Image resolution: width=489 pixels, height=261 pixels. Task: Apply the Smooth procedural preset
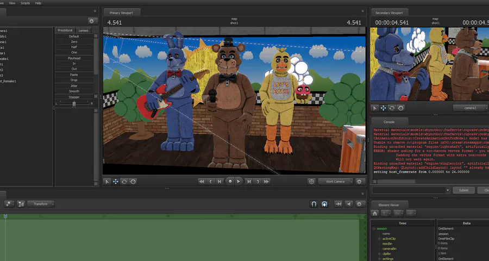point(74,91)
